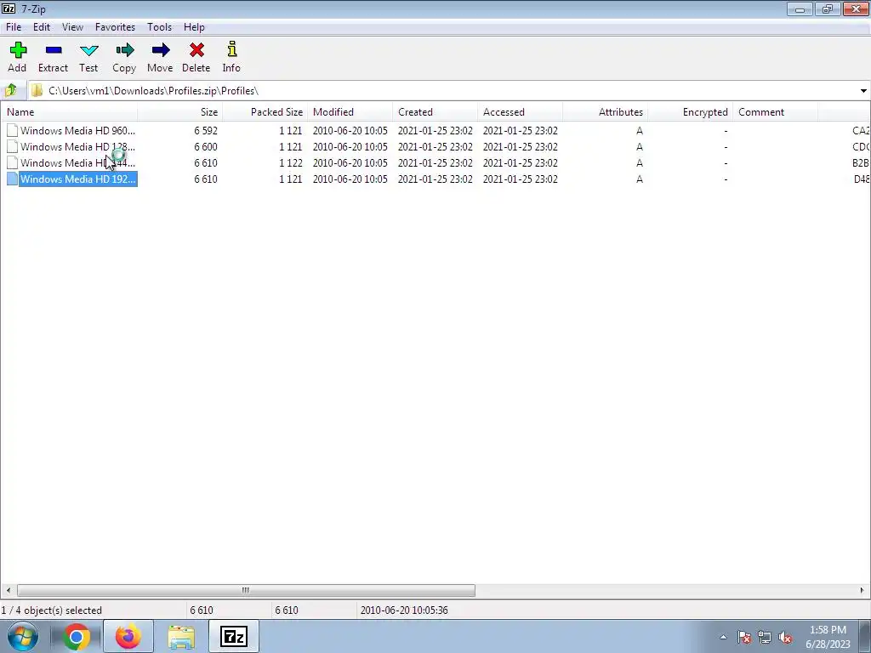Click the address bar path field
Image resolution: width=871 pixels, height=653 pixels.
click(450, 90)
